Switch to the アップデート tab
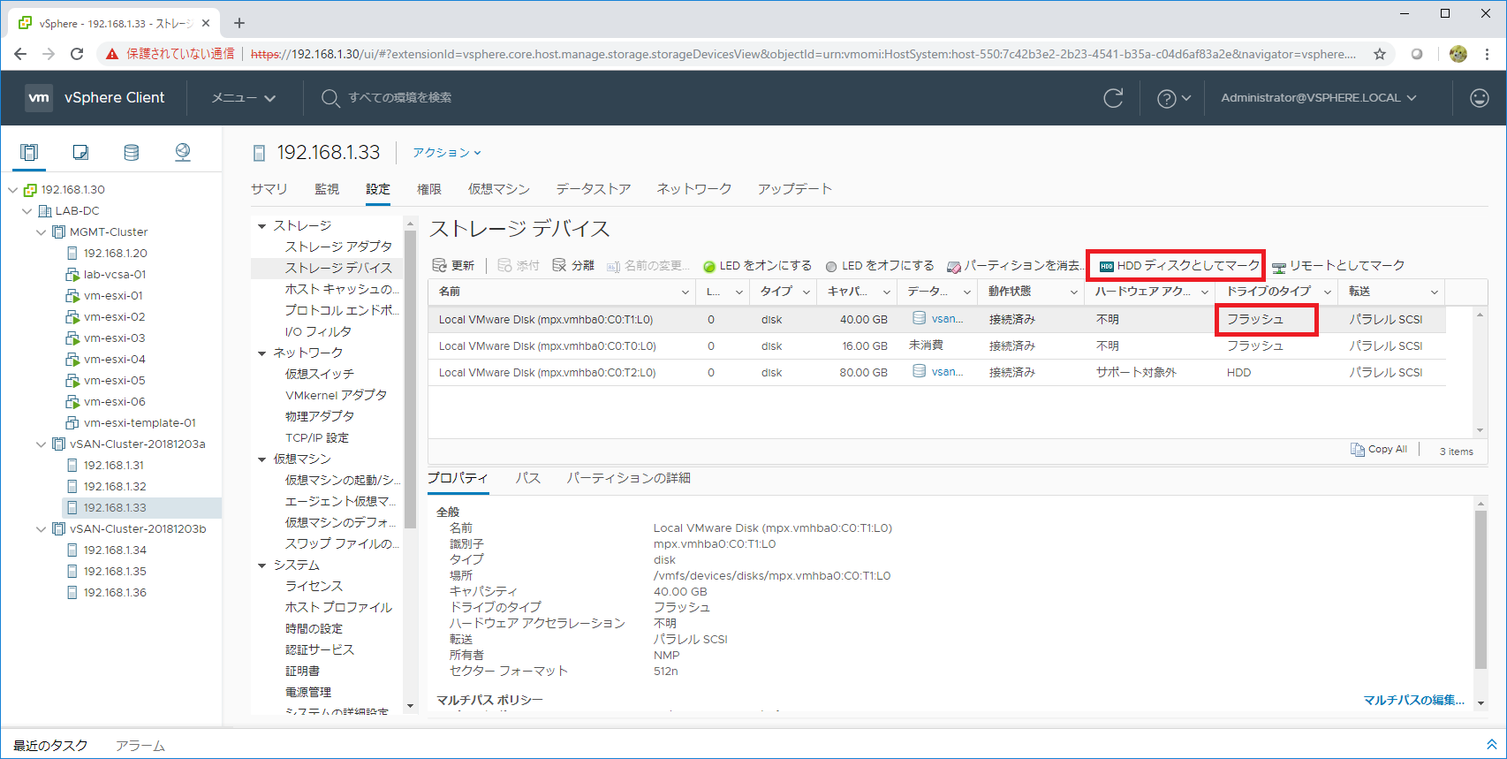Image resolution: width=1507 pixels, height=759 pixels. click(795, 189)
